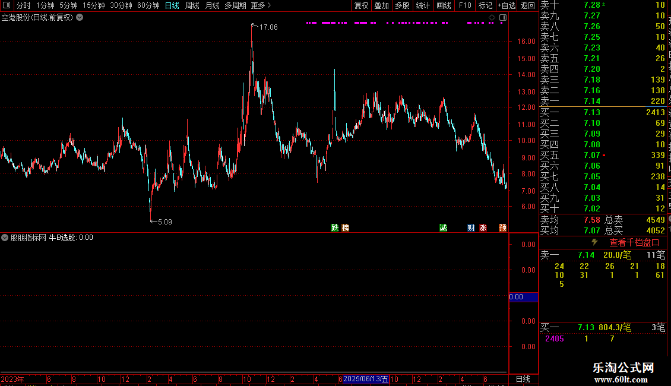Click the 多股 multi-stock button
The height and width of the screenshot is (386, 671).
[x=402, y=5]
